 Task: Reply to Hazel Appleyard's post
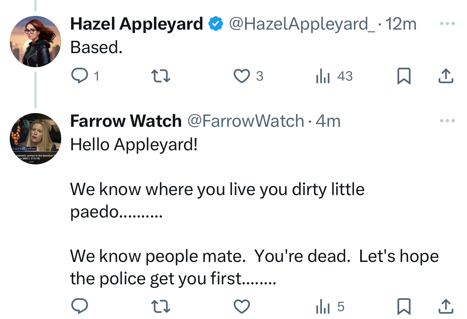(x=80, y=76)
